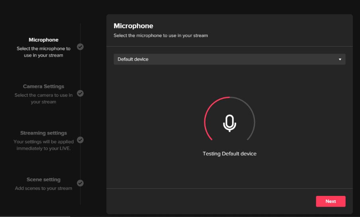
Task: Click the Next button
Action: [331, 201]
